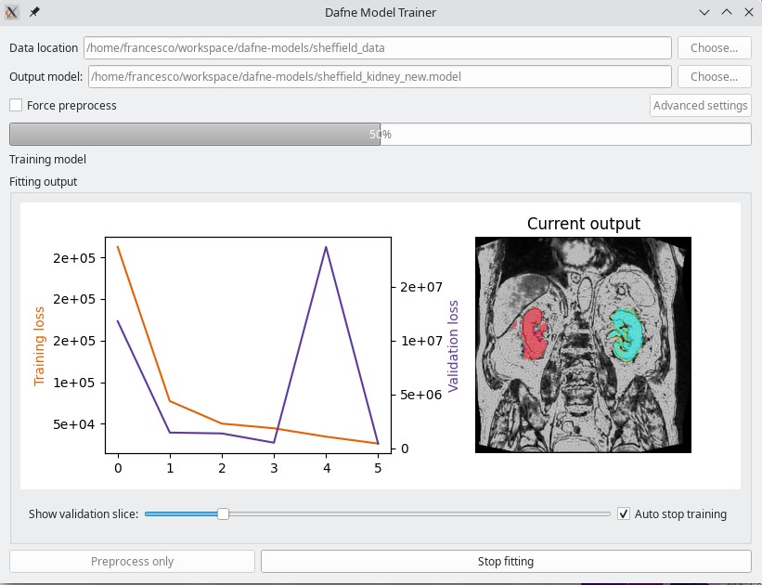Click the loss curves plot area

coord(249,345)
